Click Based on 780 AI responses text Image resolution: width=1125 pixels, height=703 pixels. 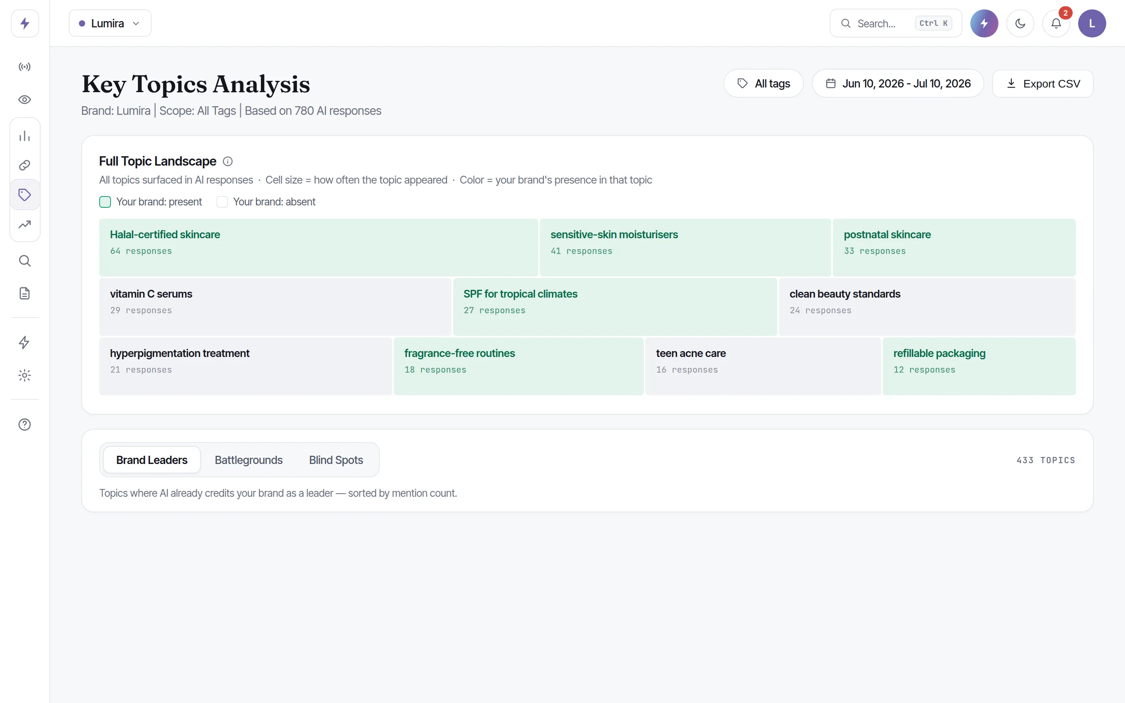[313, 111]
